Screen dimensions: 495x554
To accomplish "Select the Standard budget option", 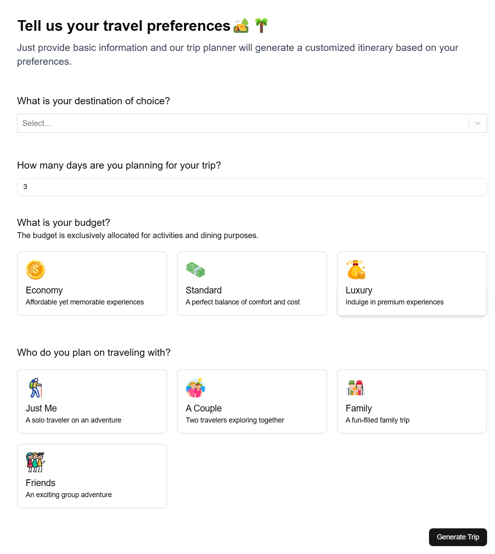I will click(252, 283).
